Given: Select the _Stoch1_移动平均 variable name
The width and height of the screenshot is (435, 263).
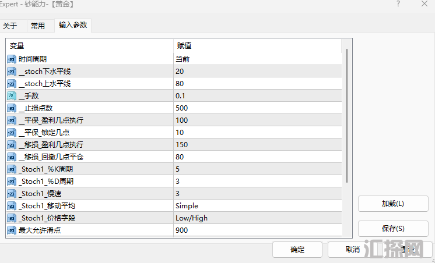Looking at the screenshot, I should [x=47, y=206].
